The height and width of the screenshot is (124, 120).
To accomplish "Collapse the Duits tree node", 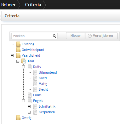I will 24,67.
